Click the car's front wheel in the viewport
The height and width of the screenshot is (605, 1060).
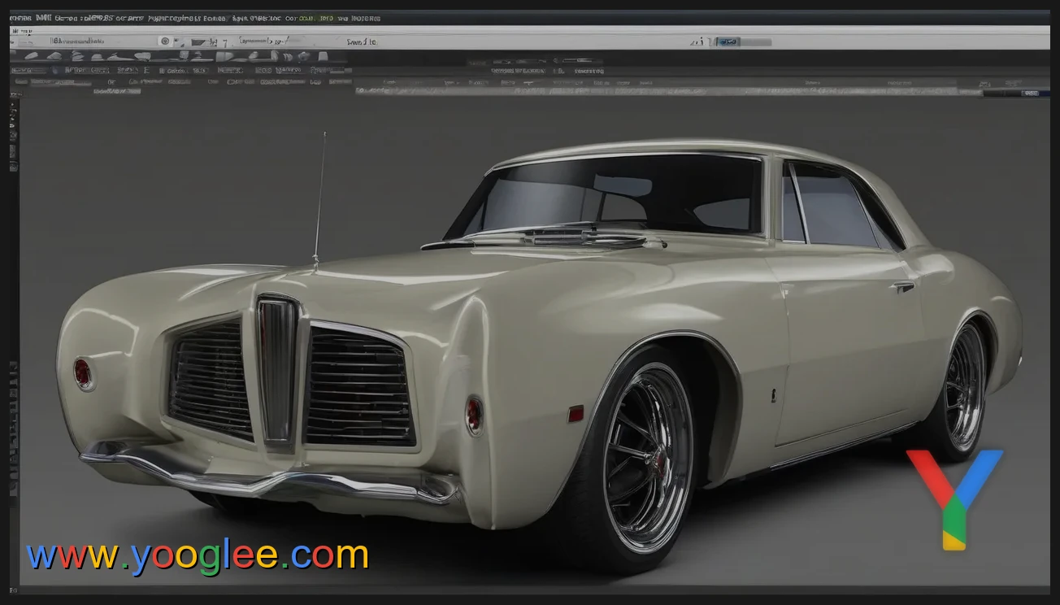point(647,456)
